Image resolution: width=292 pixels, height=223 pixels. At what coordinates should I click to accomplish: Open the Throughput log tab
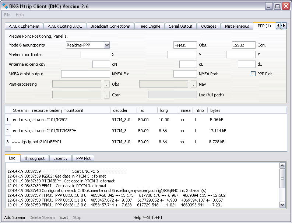click(x=34, y=158)
